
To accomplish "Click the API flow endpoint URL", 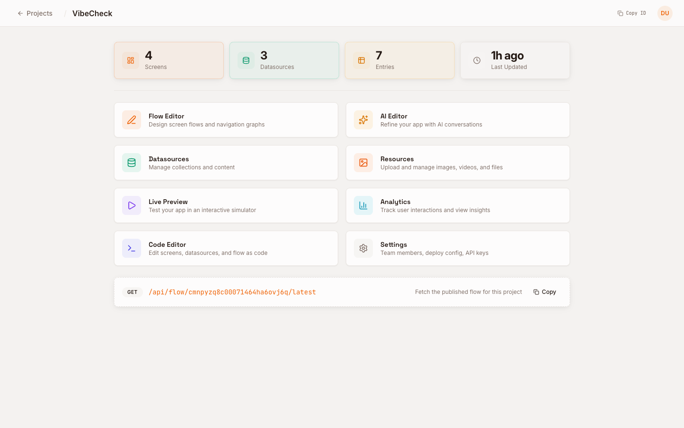I will click(x=232, y=292).
